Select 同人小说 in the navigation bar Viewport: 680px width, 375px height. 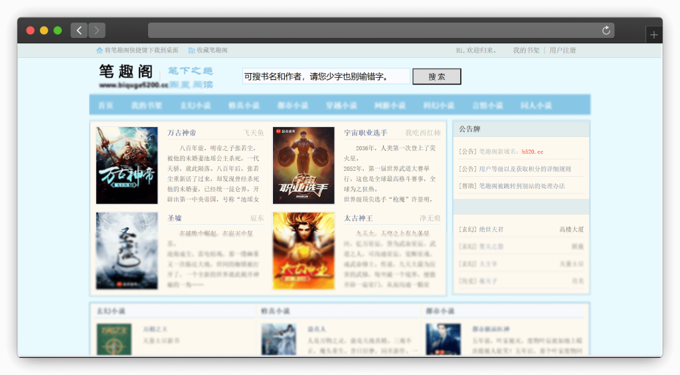(x=536, y=106)
